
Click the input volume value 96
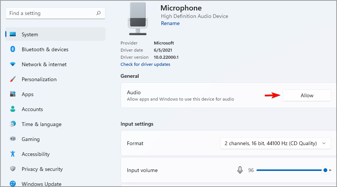click(x=251, y=170)
